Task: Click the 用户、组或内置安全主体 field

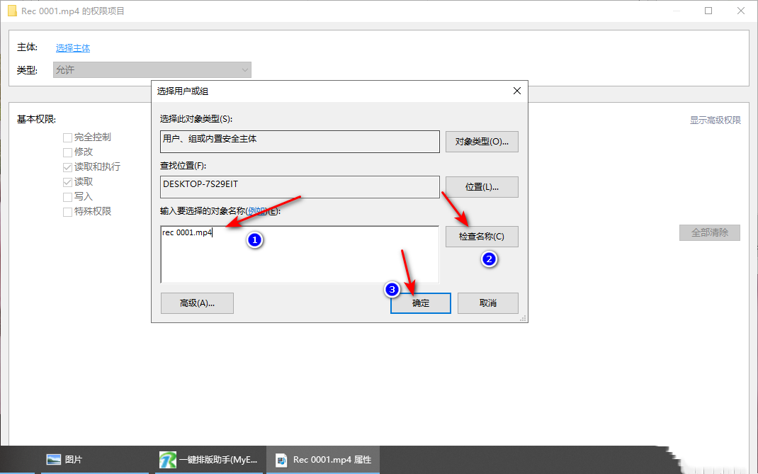Action: pyautogui.click(x=300, y=142)
